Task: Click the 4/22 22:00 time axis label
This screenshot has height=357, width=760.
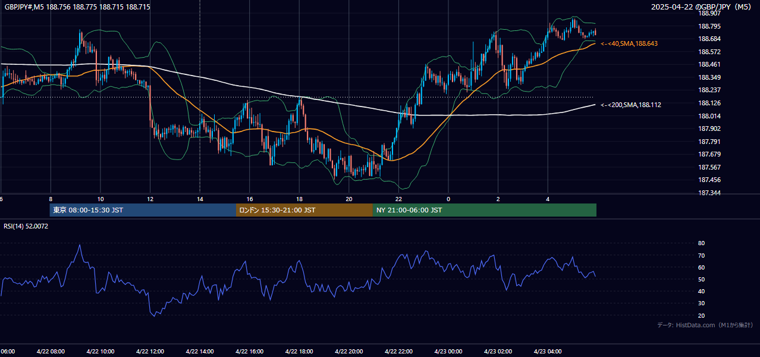Action: click(398, 351)
